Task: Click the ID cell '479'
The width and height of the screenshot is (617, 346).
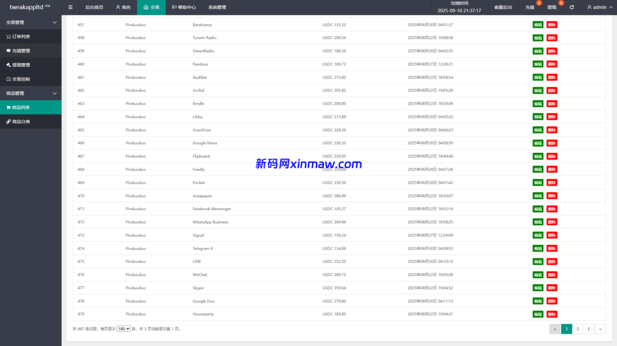Action: click(81, 314)
